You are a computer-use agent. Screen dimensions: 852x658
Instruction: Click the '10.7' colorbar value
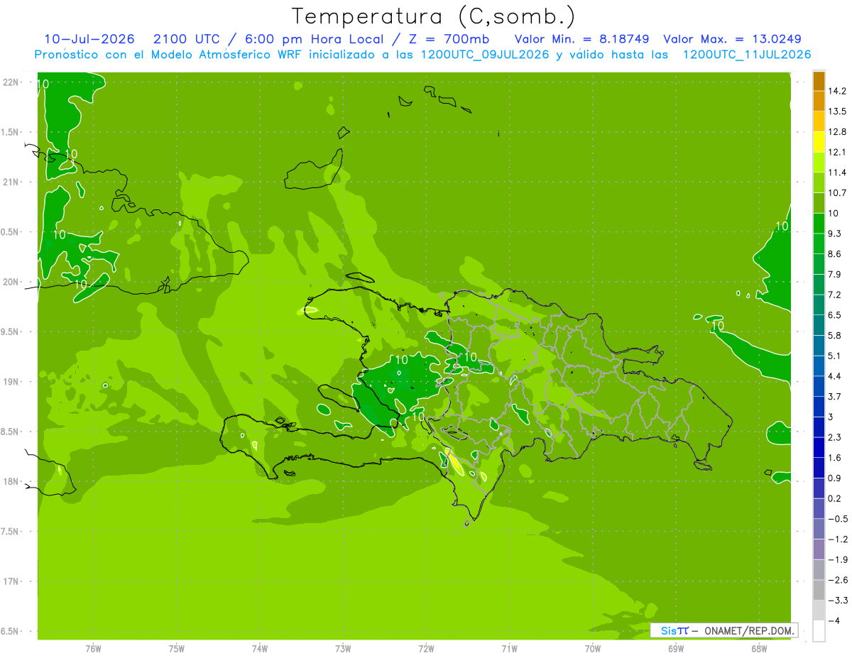click(x=837, y=192)
